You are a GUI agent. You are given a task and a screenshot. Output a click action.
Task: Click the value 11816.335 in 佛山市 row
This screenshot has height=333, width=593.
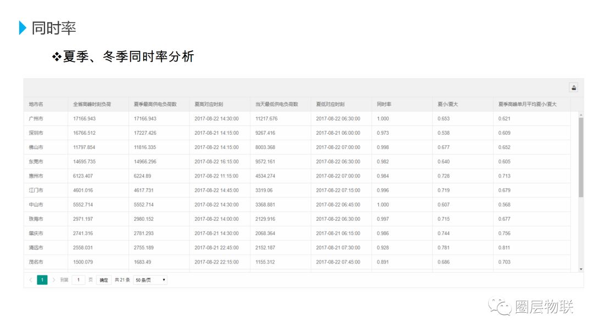(145, 147)
